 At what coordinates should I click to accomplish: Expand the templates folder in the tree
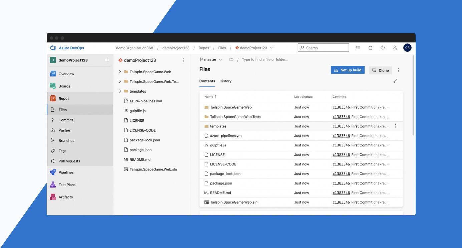pos(120,91)
